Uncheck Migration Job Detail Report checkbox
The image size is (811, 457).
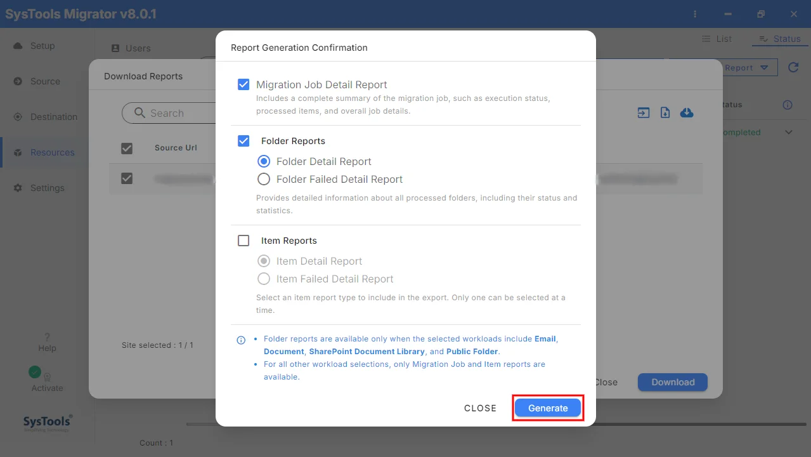243,84
